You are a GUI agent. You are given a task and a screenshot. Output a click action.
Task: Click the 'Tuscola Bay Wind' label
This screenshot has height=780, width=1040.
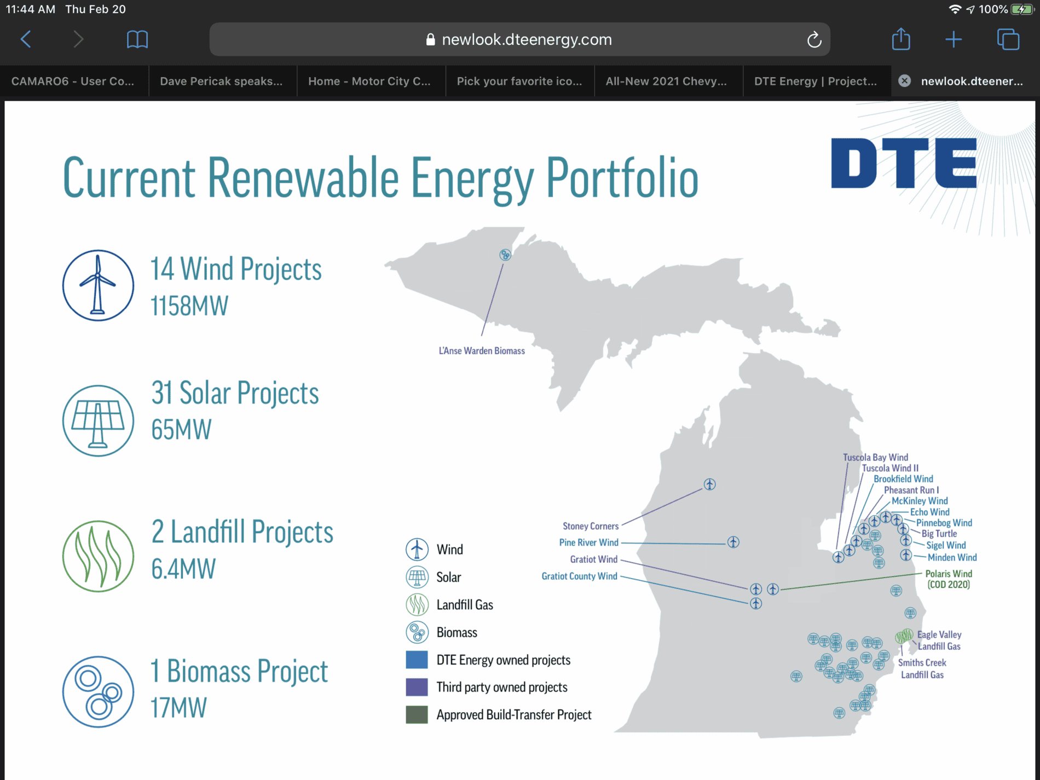click(875, 457)
